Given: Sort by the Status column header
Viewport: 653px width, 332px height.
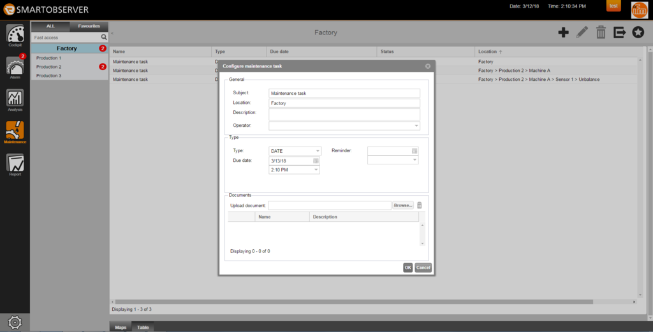Looking at the screenshot, I should click(425, 52).
